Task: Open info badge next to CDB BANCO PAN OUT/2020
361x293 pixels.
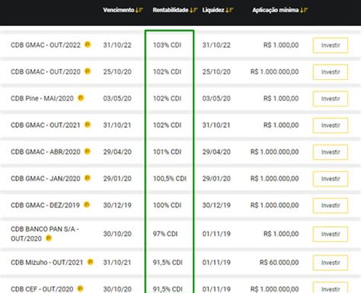Action: pyautogui.click(x=49, y=238)
